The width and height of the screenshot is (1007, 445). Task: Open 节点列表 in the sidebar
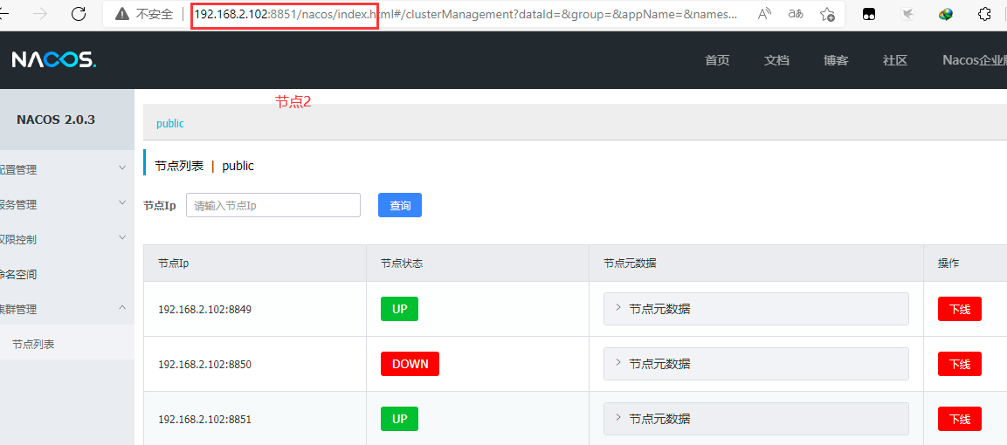pyautogui.click(x=33, y=345)
